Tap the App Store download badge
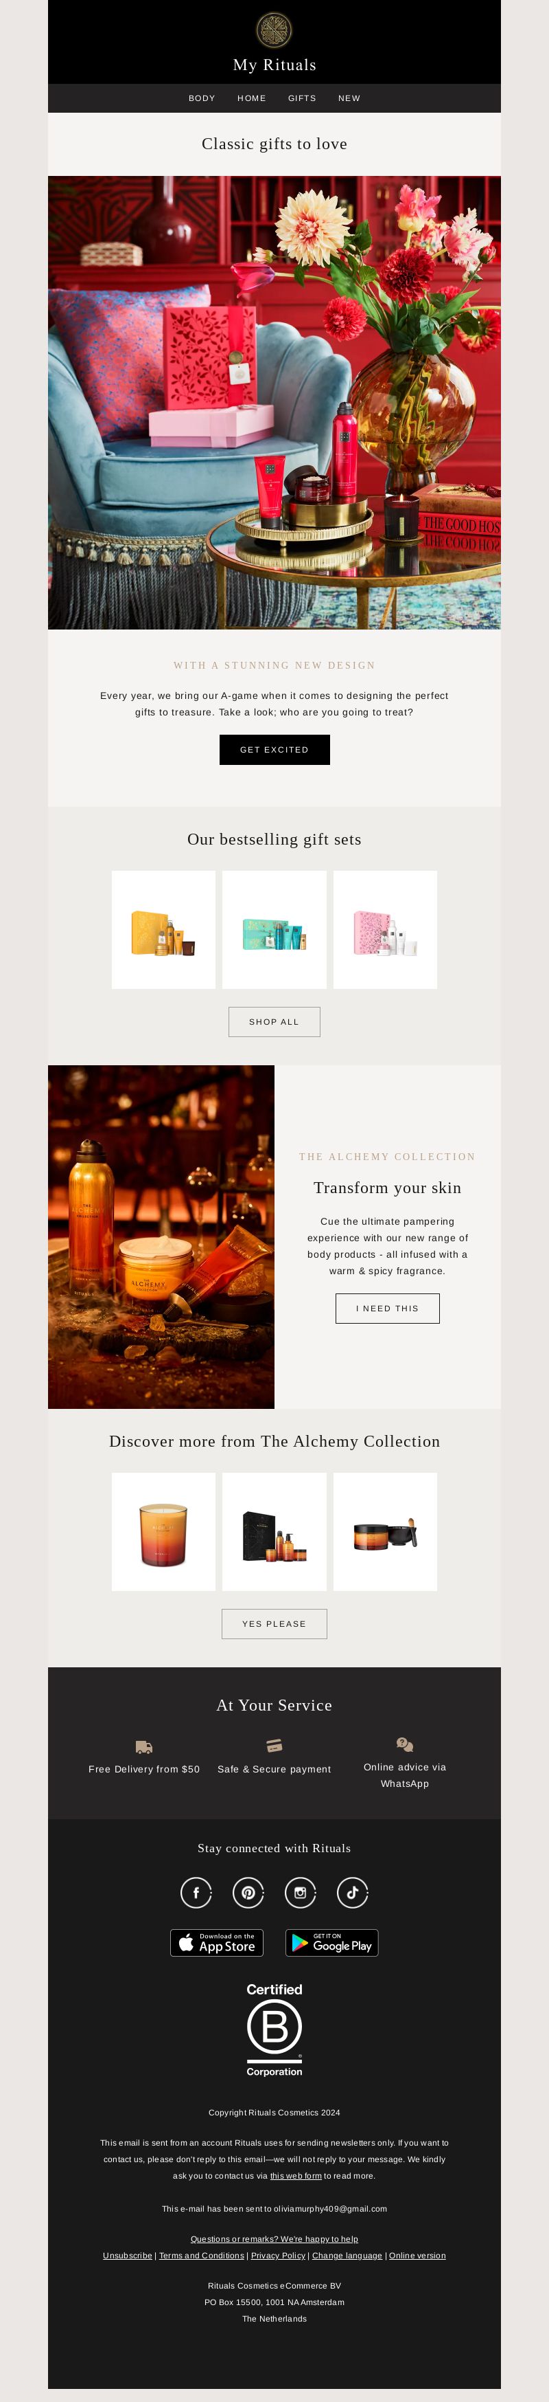The image size is (549, 2402). coord(217,1942)
